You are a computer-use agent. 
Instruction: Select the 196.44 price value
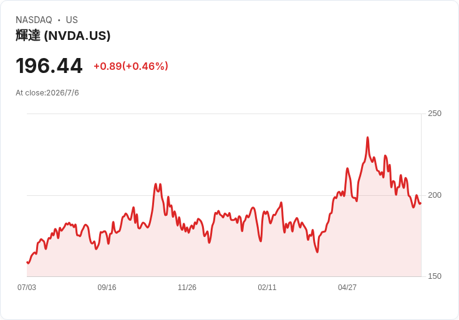coord(49,66)
